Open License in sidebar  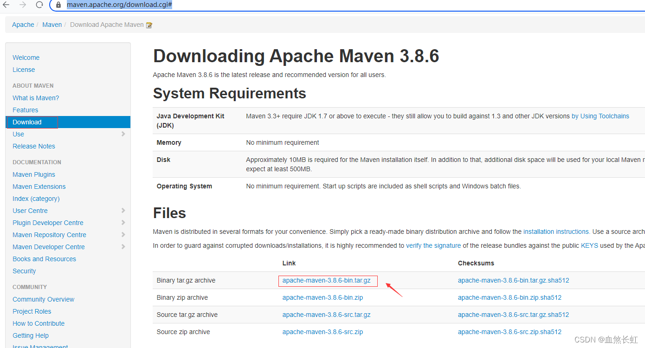[x=24, y=70]
